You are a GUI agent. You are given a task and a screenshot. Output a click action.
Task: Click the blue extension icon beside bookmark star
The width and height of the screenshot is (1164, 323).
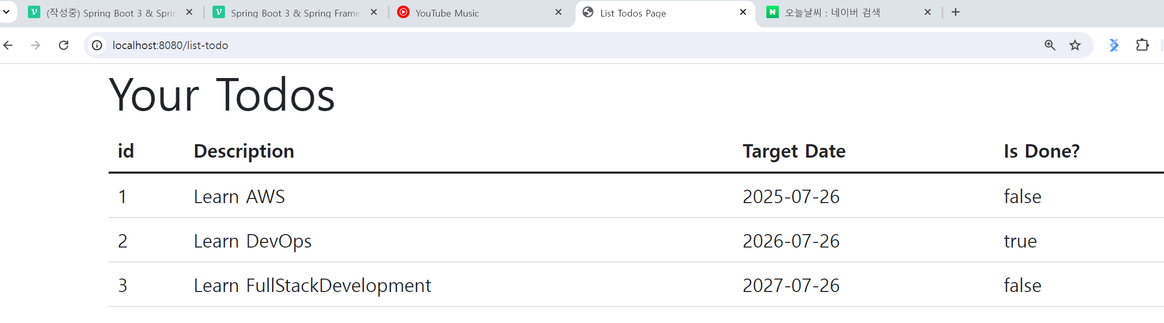click(x=1114, y=45)
